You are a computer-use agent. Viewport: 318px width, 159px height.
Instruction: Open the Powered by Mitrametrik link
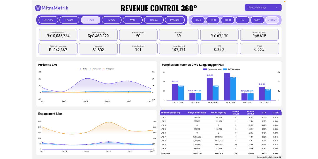pyautogui.click(x=269, y=157)
